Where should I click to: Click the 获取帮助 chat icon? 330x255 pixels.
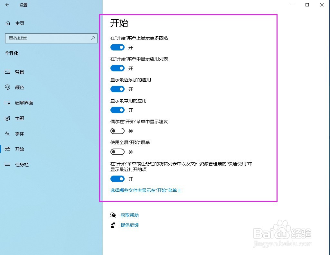point(113,215)
